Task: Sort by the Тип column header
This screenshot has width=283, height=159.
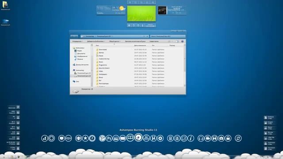Action: click(x=153, y=45)
